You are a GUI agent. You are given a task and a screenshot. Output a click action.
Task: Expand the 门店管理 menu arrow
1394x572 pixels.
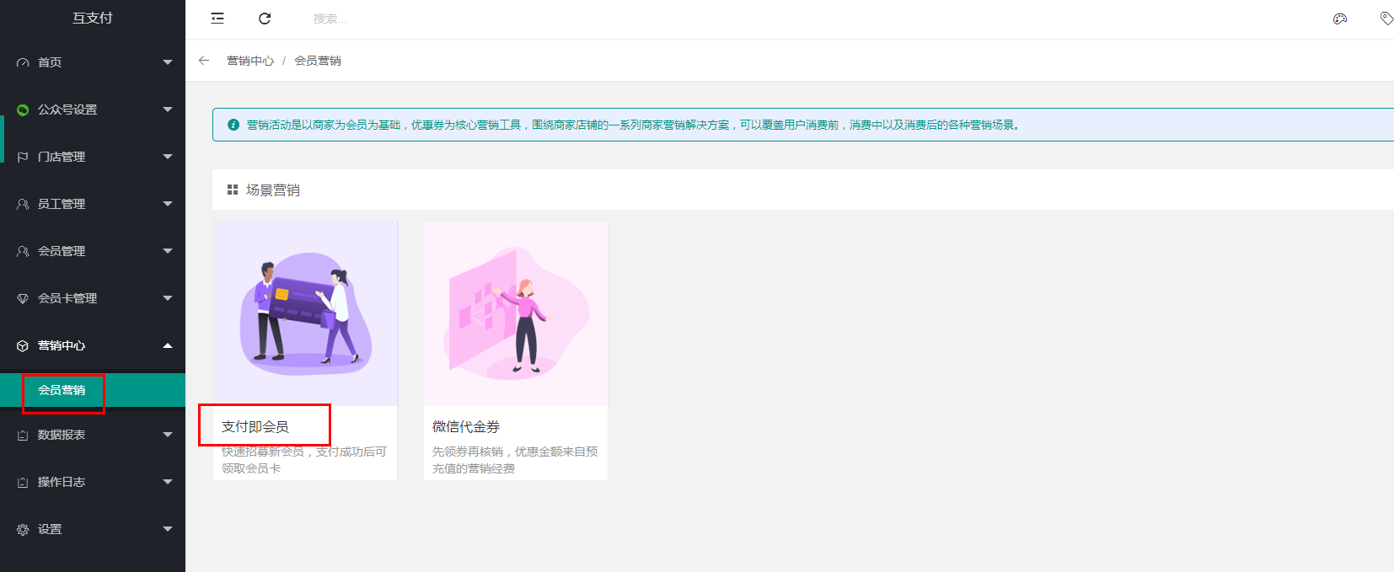tap(168, 157)
